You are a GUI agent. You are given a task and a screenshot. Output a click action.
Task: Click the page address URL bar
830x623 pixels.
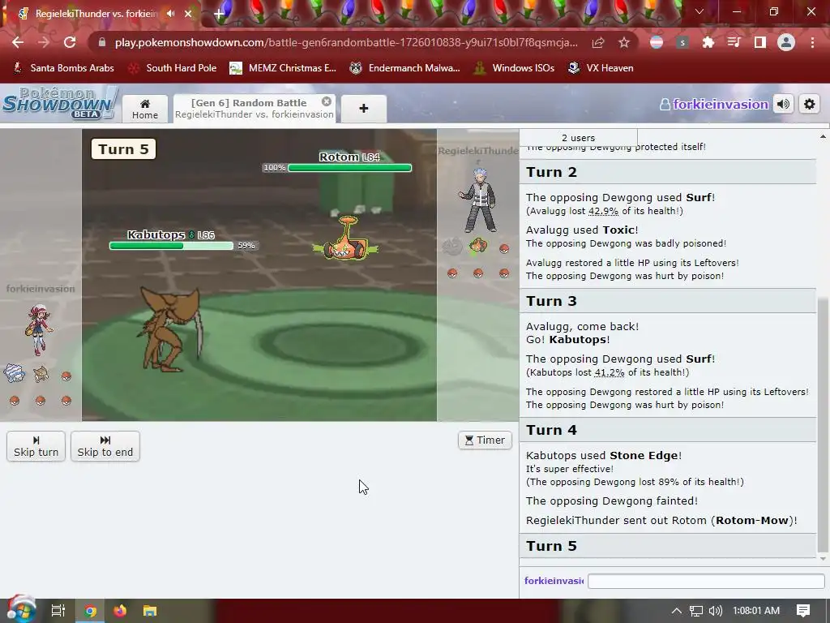coord(346,42)
